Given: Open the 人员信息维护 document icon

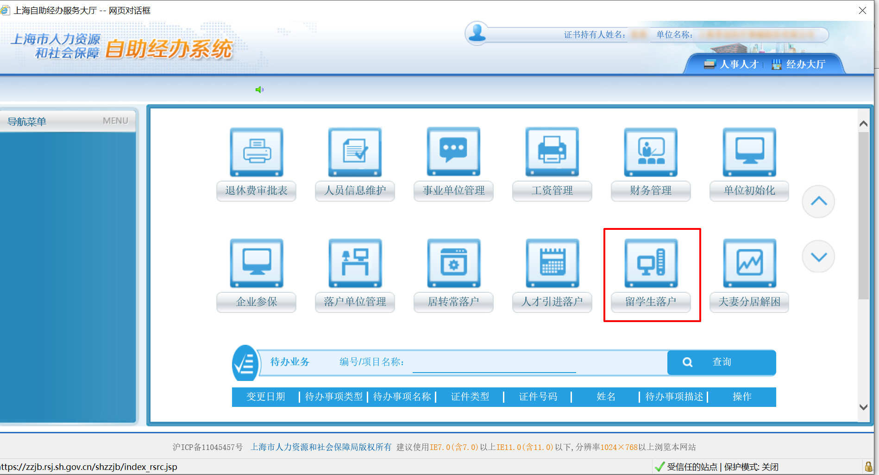Looking at the screenshot, I should point(355,152).
